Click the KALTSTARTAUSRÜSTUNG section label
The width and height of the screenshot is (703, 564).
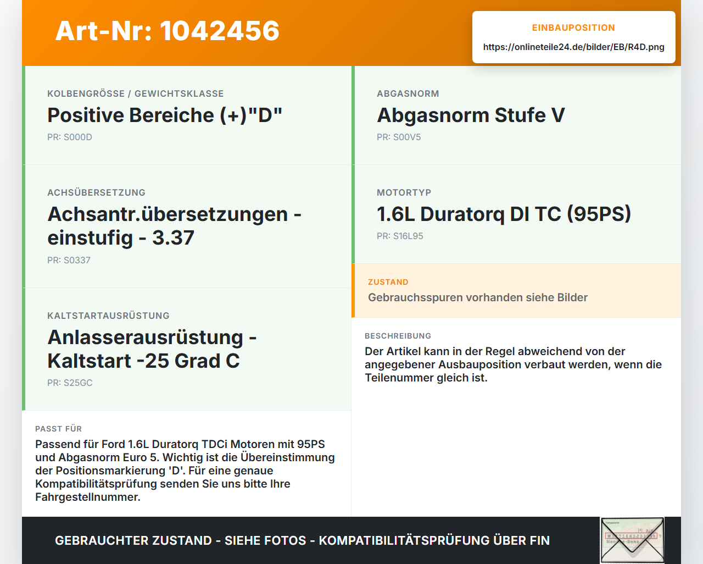(108, 316)
